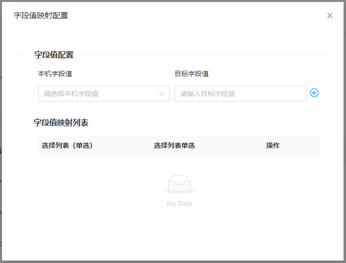
Task: Click the divider line right of 字段值配置
Action: 205,55
